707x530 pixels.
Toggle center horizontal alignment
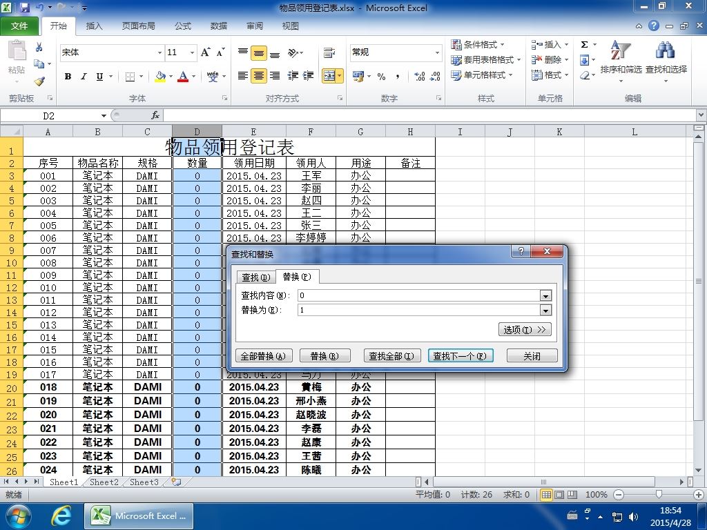[x=259, y=76]
